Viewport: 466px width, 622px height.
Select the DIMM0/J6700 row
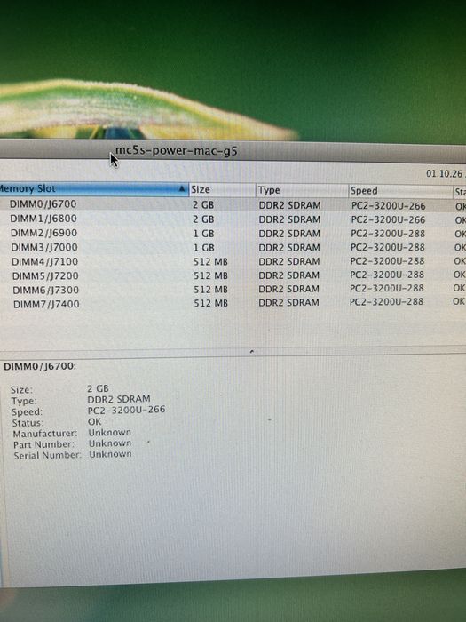(233, 205)
